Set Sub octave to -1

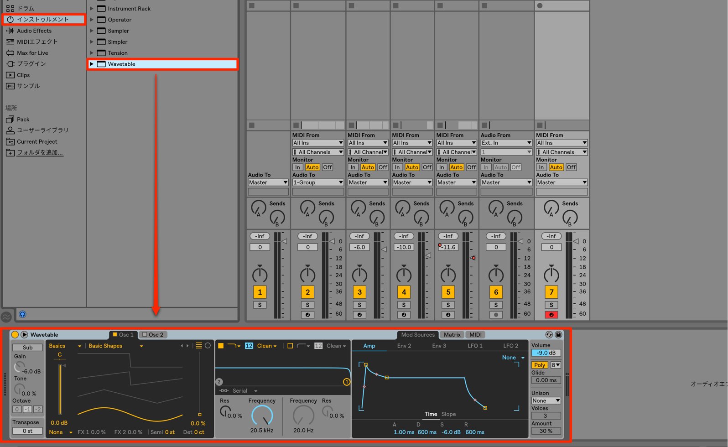tap(28, 409)
